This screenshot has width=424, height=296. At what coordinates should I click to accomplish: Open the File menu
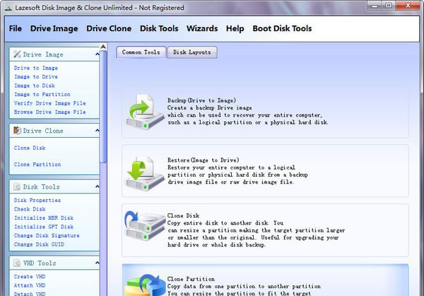pos(16,28)
